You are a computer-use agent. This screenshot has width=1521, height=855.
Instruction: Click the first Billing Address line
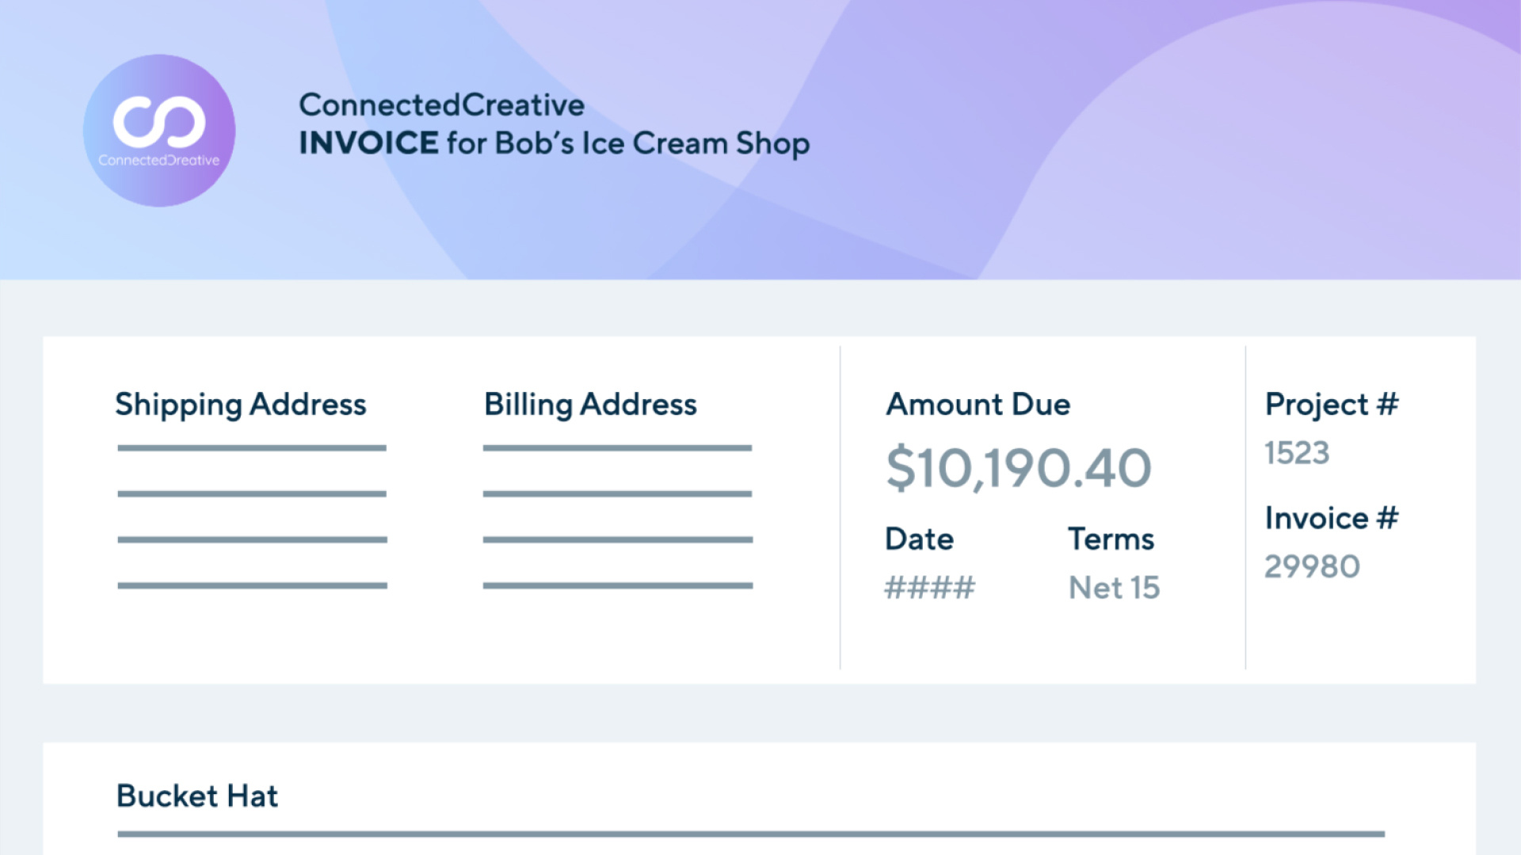coord(617,448)
